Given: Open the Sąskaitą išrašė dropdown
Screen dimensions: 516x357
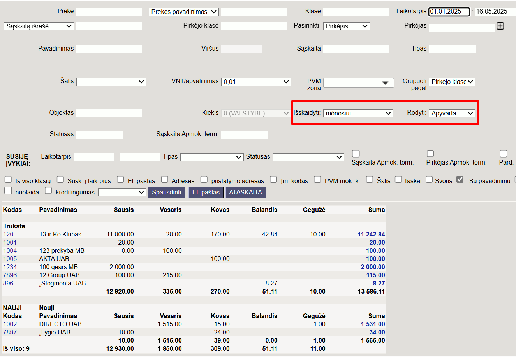Looking at the screenshot, I should (x=39, y=26).
